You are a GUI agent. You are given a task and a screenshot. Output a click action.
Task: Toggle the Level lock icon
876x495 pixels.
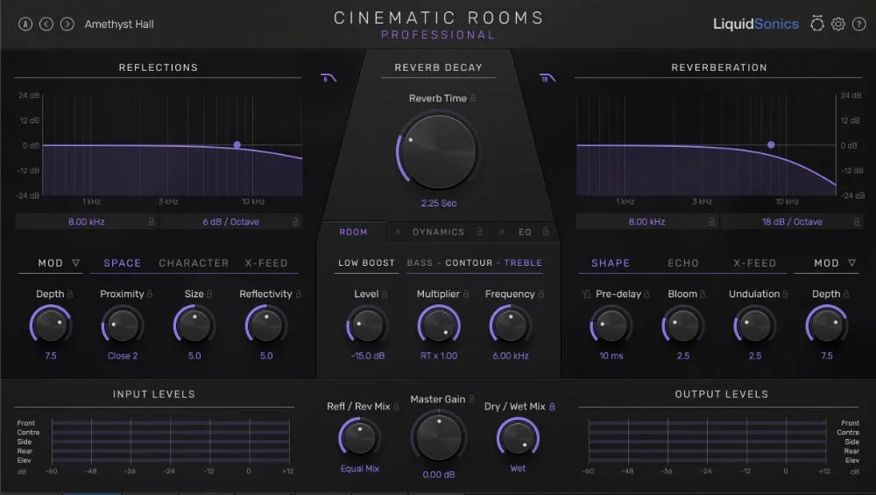point(385,294)
